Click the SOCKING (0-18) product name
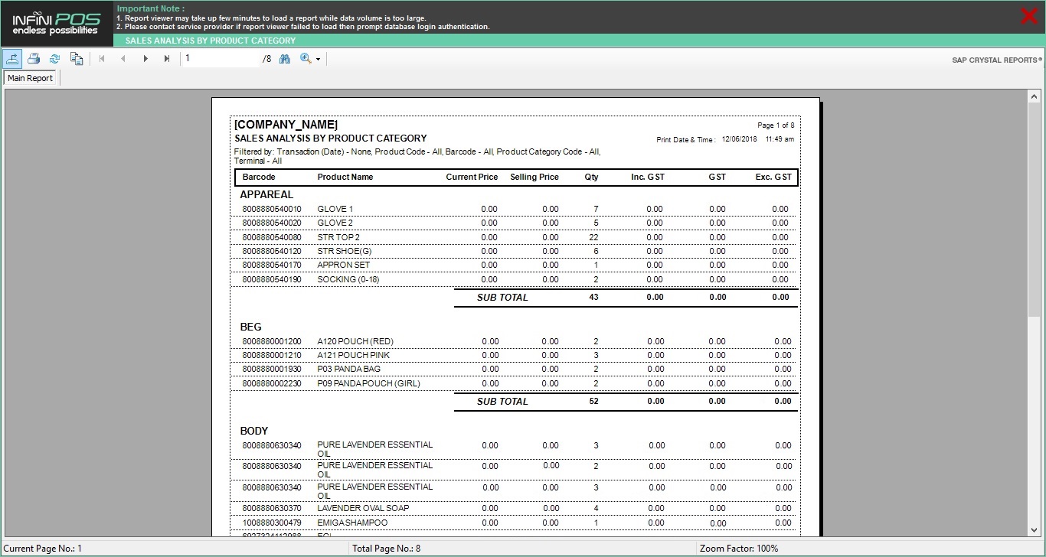Screen dimensions: 1046x557 pyautogui.click(x=348, y=279)
